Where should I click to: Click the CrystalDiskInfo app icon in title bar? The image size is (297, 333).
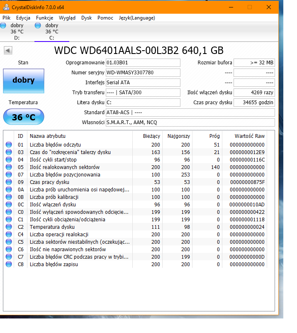pyautogui.click(x=6, y=7)
